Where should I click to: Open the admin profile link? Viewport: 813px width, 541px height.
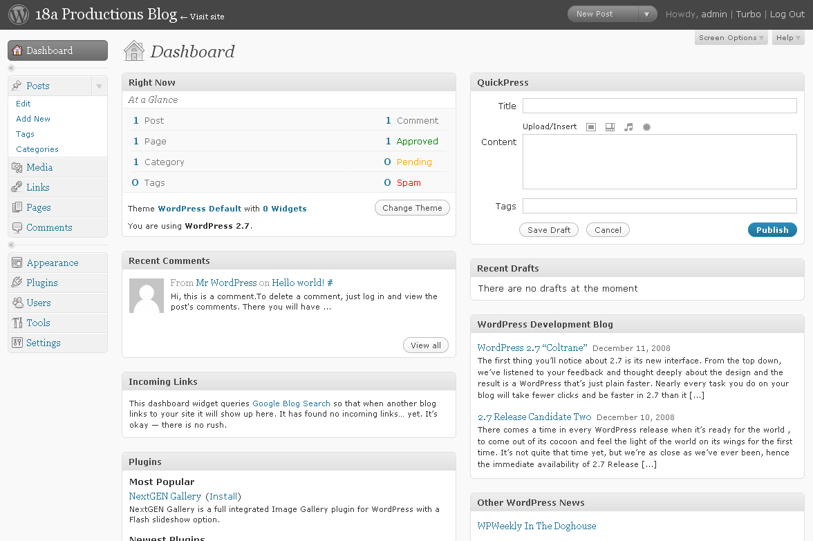coord(714,14)
